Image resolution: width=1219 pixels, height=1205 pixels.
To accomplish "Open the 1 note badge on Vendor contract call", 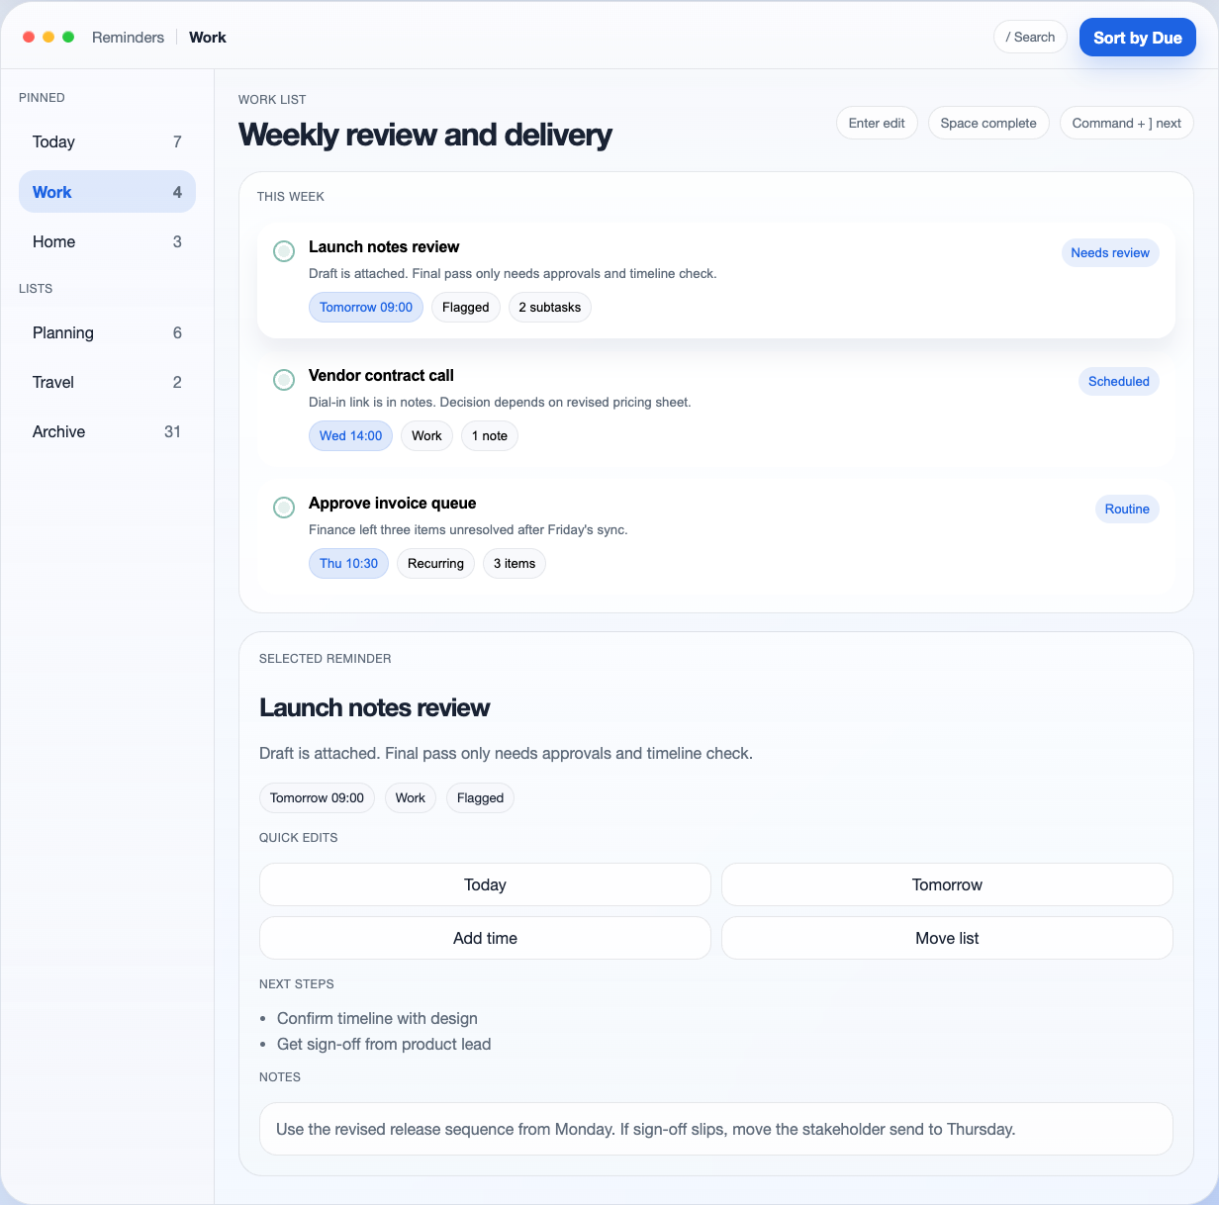I will (x=489, y=435).
